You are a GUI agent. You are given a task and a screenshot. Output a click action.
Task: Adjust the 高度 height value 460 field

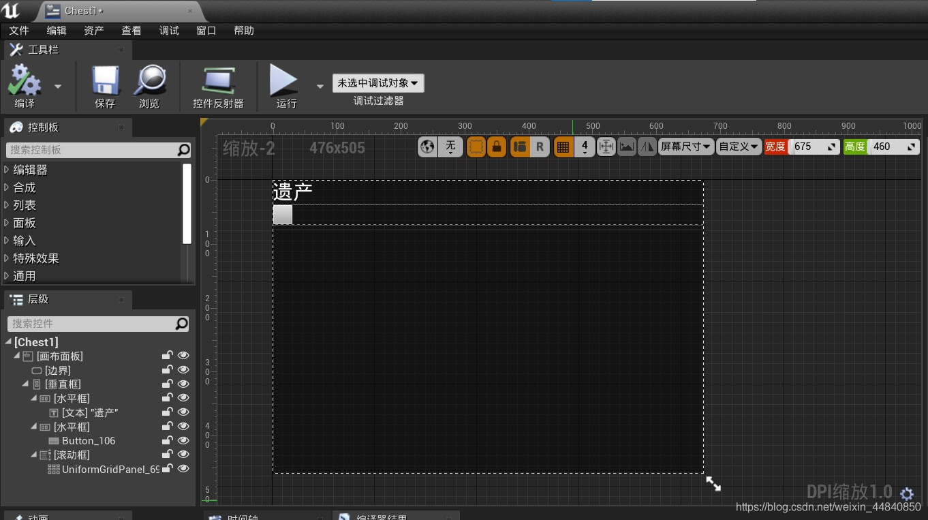point(893,147)
